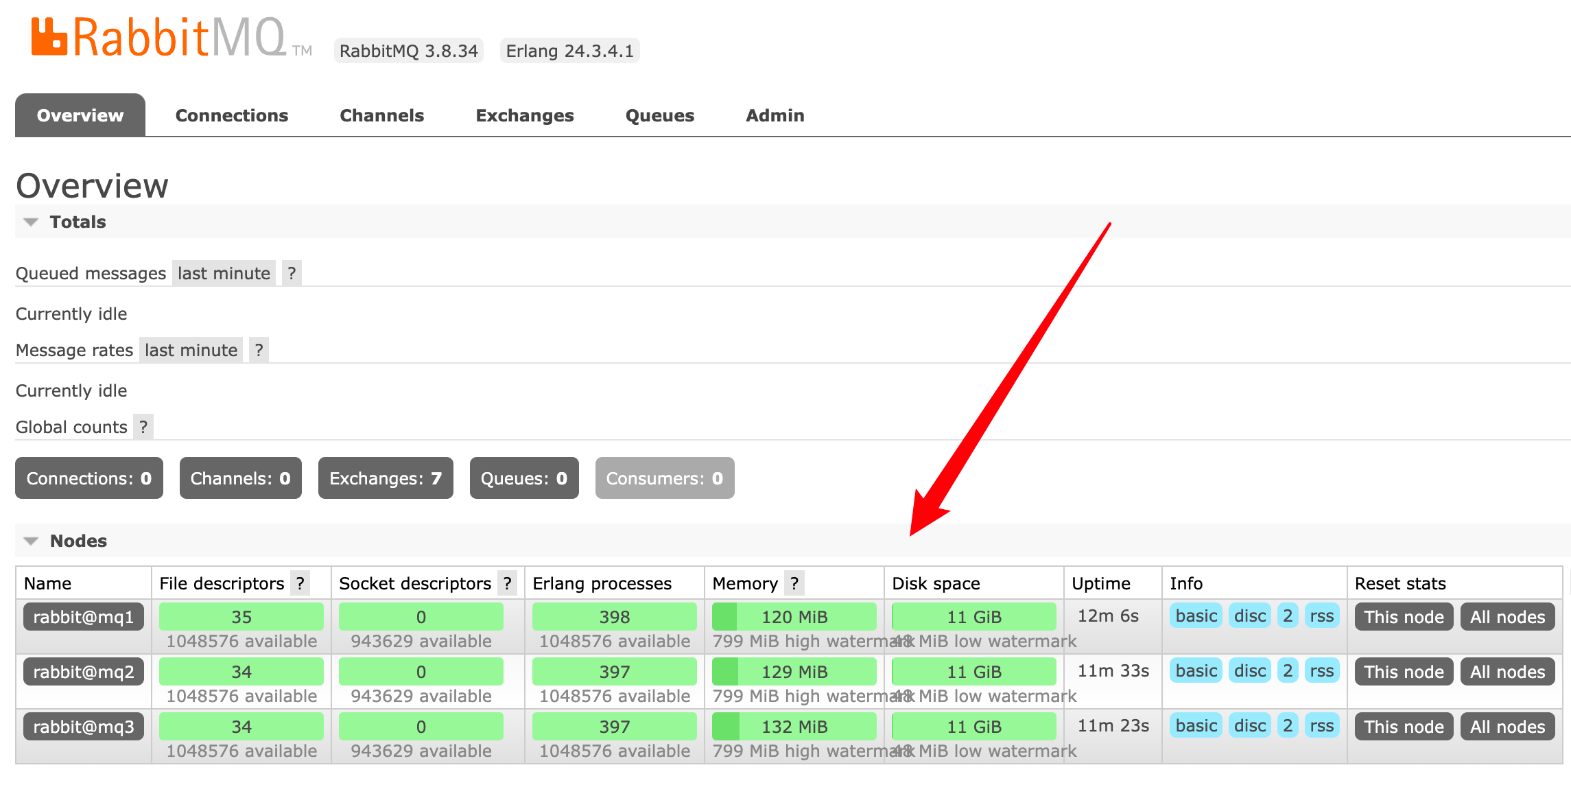
Task: Open the Global counts help question mark
Action: pyautogui.click(x=143, y=427)
